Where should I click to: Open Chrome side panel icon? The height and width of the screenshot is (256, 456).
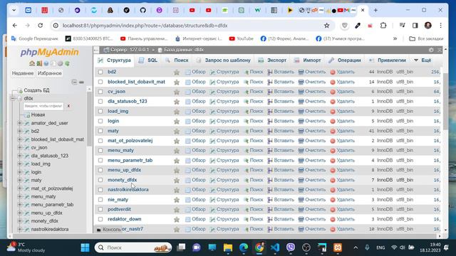click(x=415, y=26)
